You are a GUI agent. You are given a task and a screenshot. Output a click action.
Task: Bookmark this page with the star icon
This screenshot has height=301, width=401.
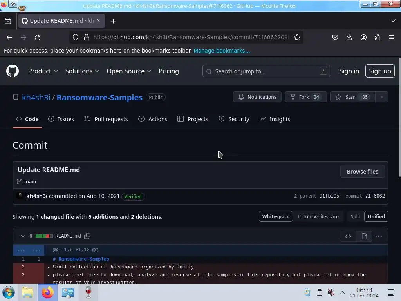coord(297,37)
